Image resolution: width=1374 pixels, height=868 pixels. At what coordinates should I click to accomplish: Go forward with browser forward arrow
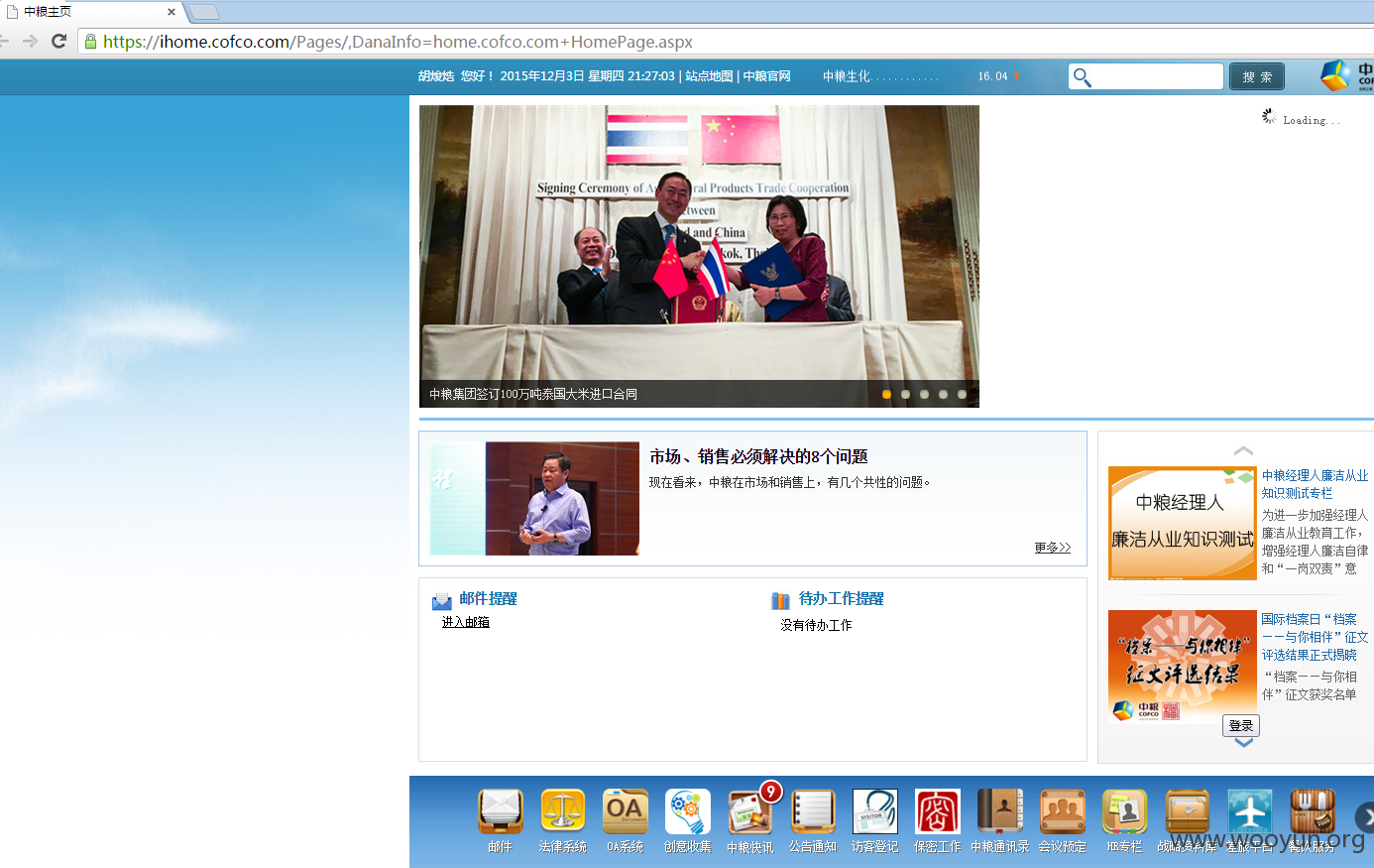(x=30, y=41)
